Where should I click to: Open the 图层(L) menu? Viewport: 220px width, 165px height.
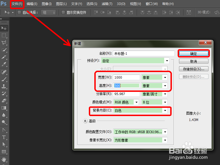click(x=61, y=4)
